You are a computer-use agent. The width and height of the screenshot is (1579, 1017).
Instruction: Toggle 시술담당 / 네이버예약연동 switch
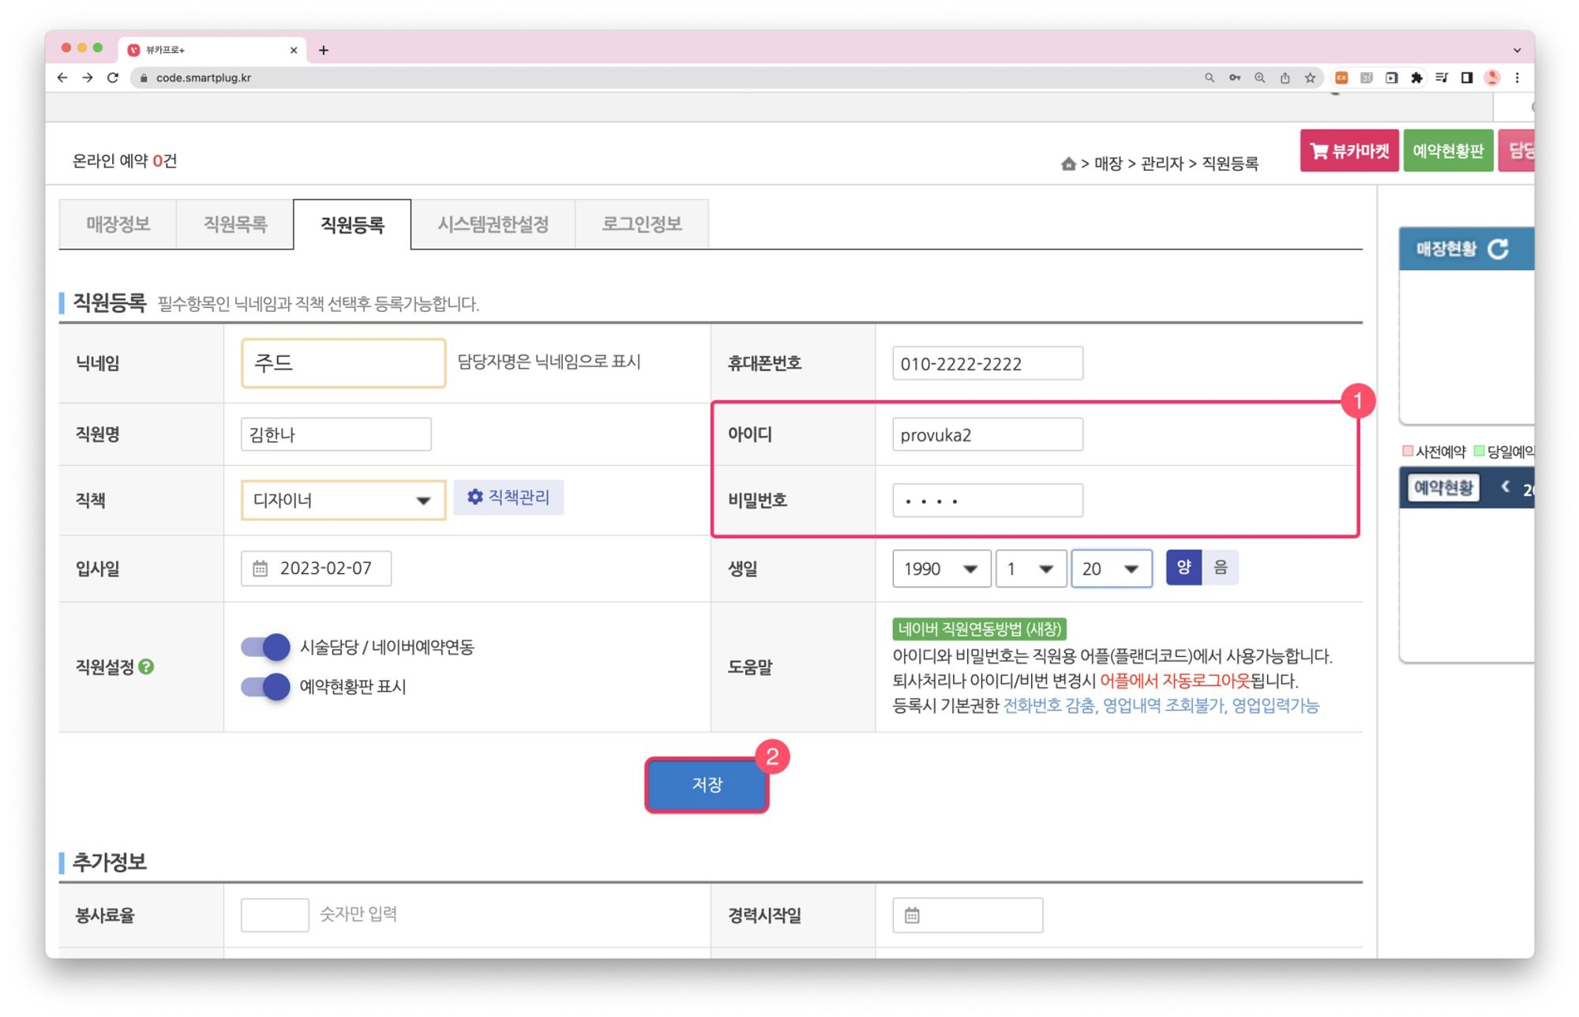click(x=266, y=647)
